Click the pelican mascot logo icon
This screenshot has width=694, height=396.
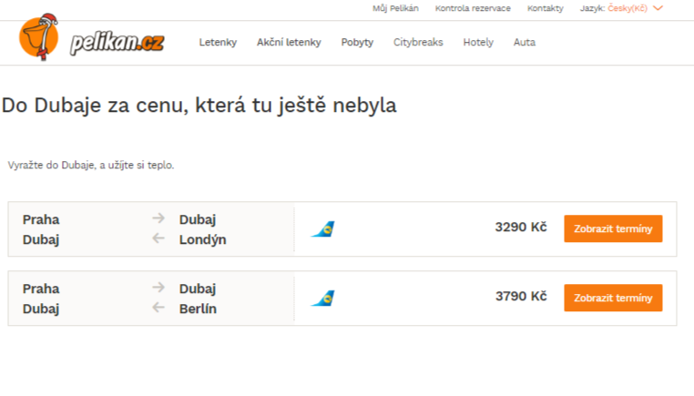(x=39, y=36)
